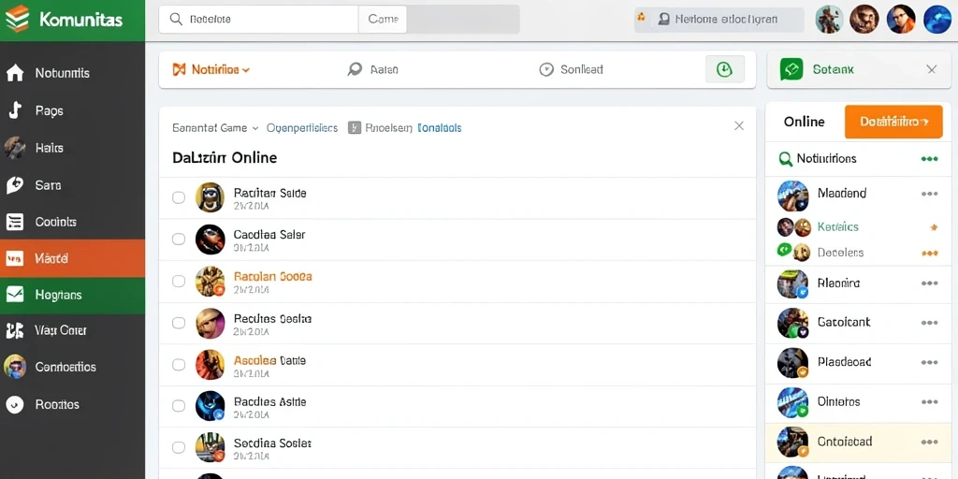This screenshot has width=958, height=479.
Task: Open the Wasr Corier sidebar item
Action: 72,330
